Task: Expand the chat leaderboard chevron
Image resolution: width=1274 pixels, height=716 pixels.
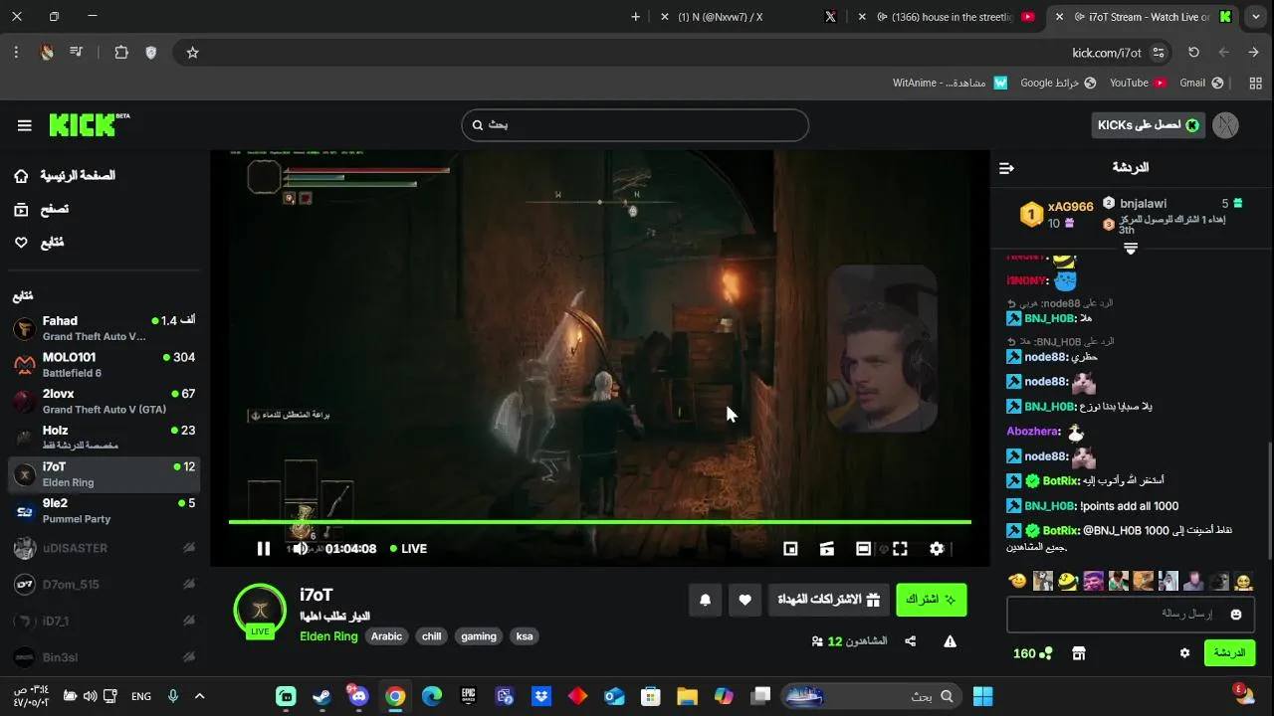Action: [1131, 249]
